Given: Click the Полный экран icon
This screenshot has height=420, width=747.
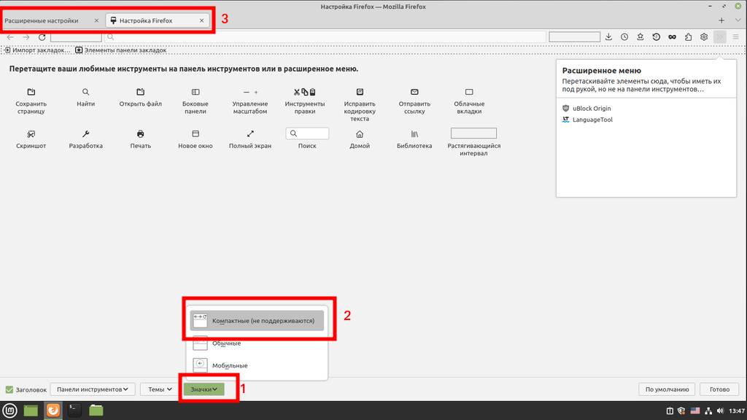Looking at the screenshot, I should (250, 134).
